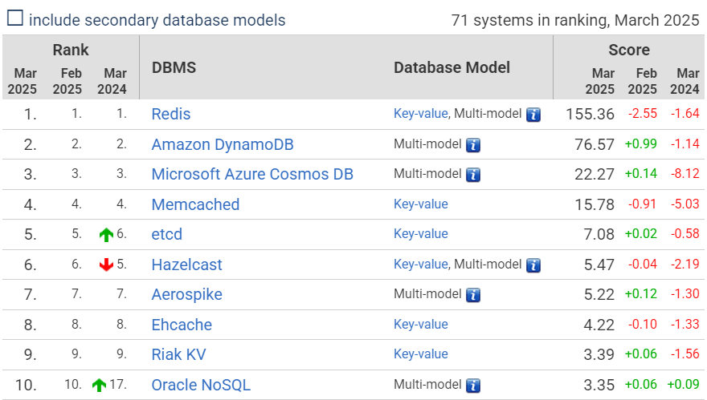This screenshot has height=400, width=707.
Task: Select Memcached score 15.78
Action: pos(595,204)
